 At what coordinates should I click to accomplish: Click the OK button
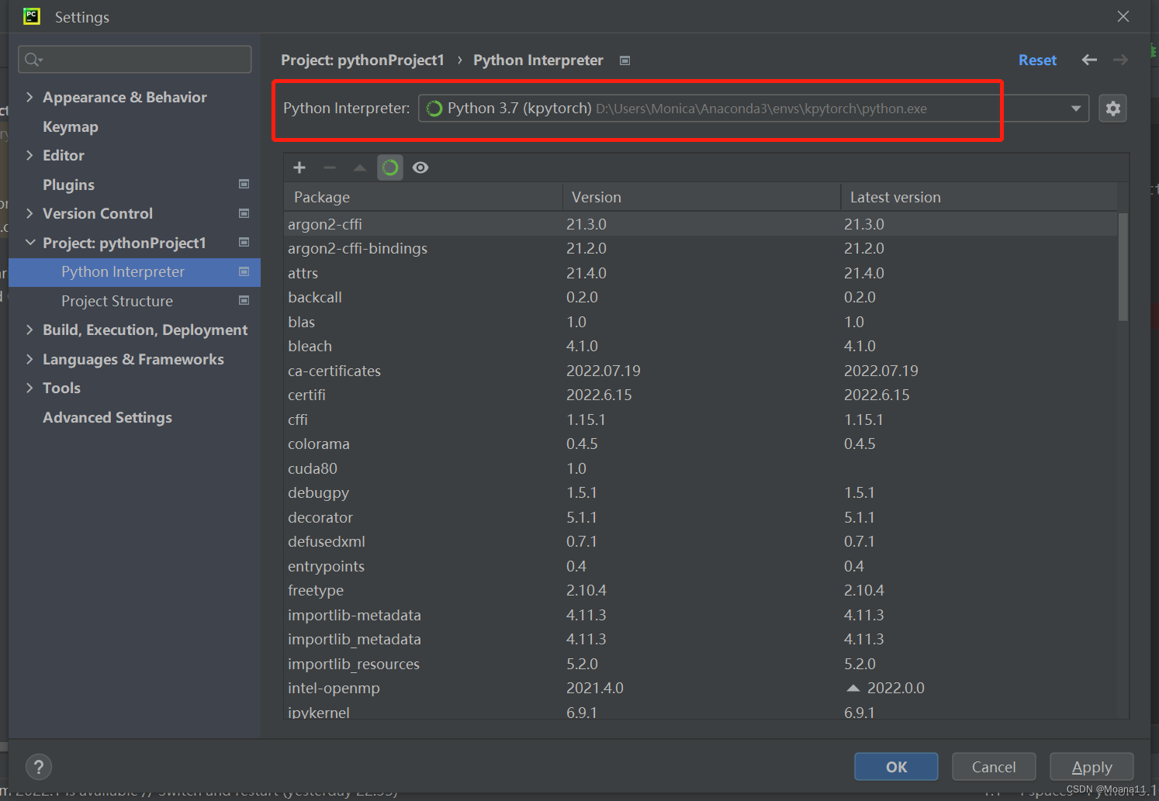[x=896, y=767]
